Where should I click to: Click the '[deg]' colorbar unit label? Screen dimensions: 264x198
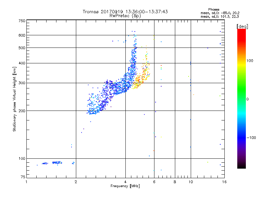[242, 26]
